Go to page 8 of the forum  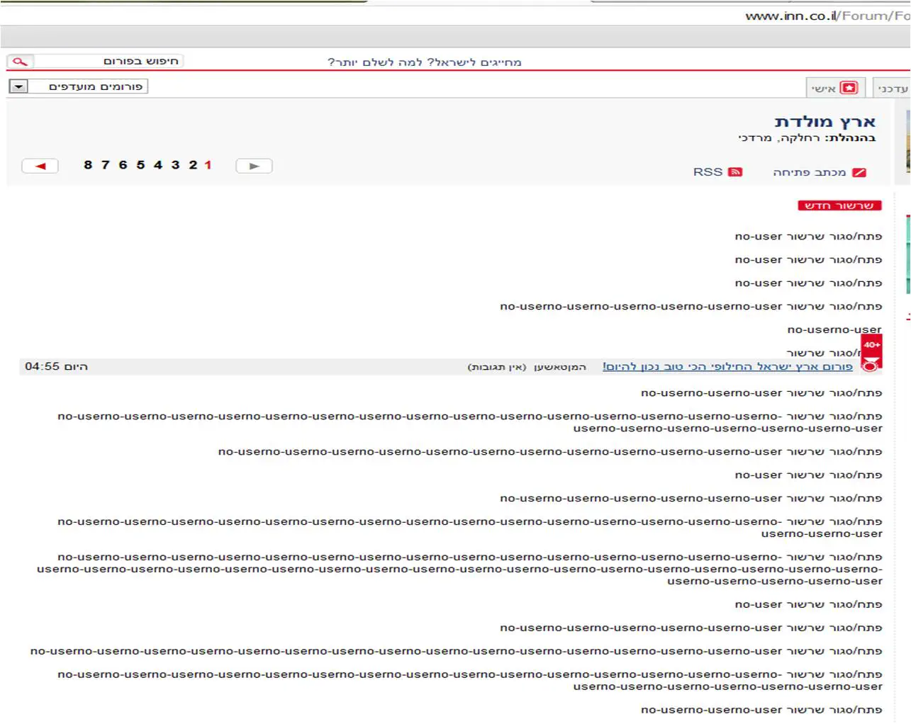pos(88,165)
